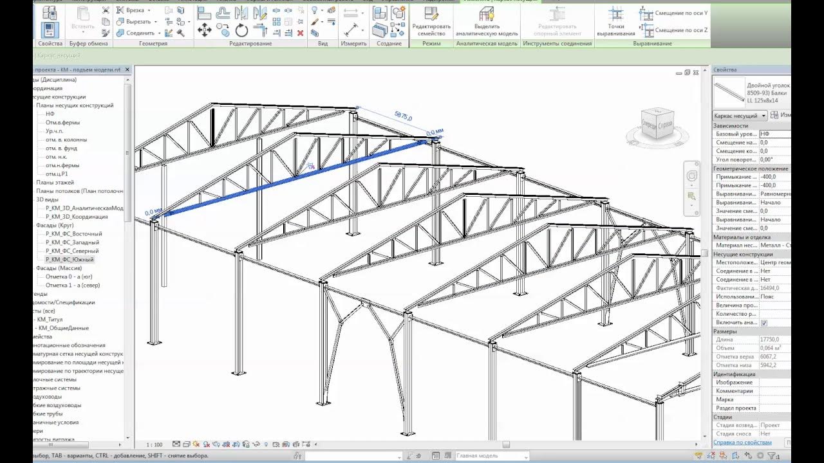Click the Базовый уровень value НФ
Image resolution: width=824 pixels, height=463 pixels.
click(774, 134)
